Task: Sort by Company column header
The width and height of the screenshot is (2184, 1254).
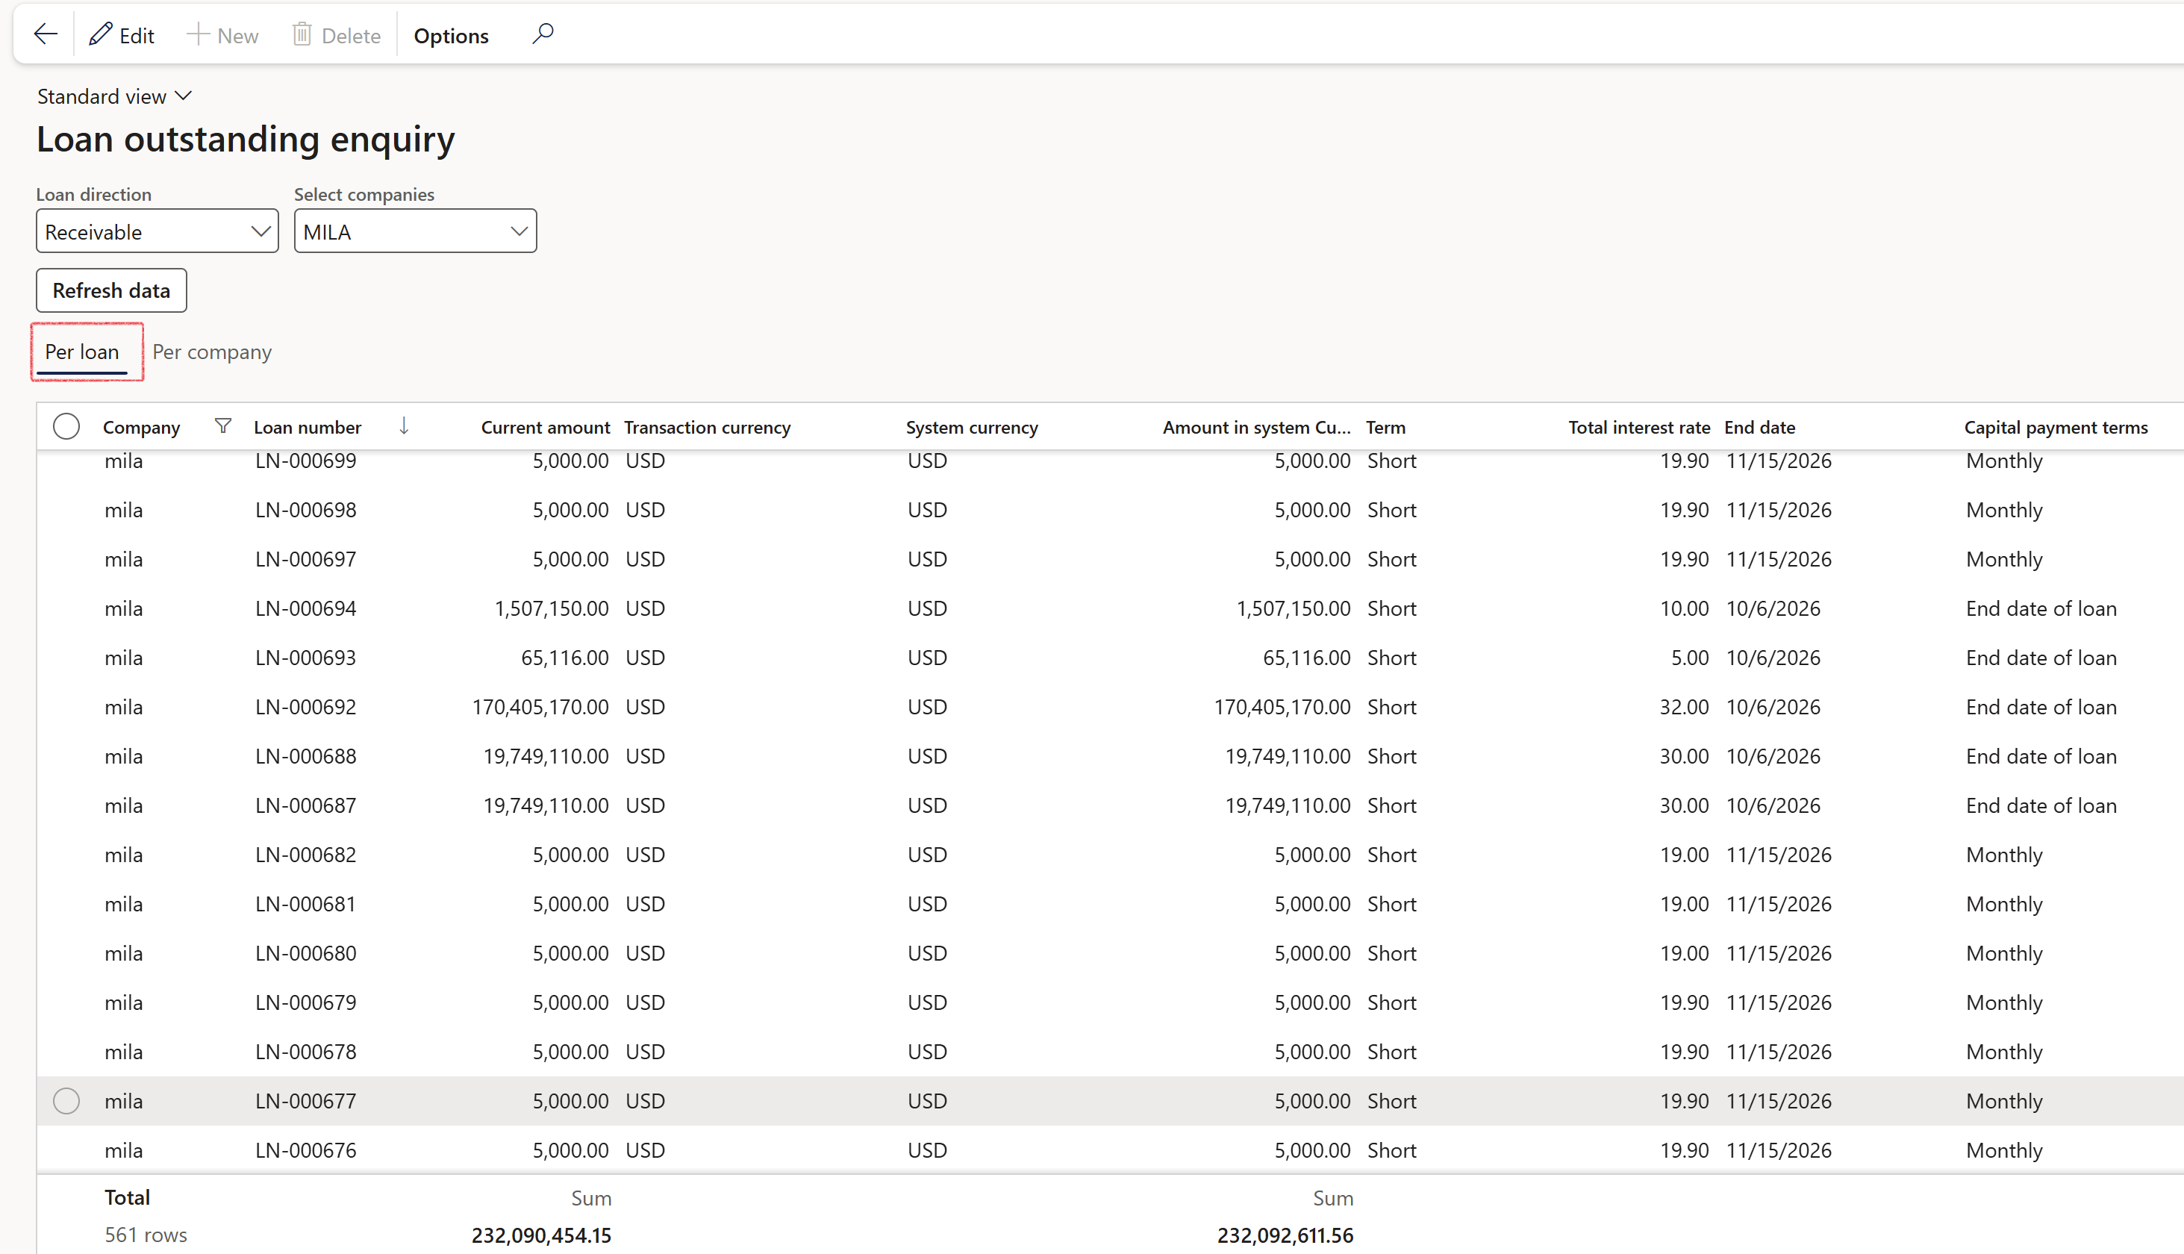Action: click(x=141, y=427)
